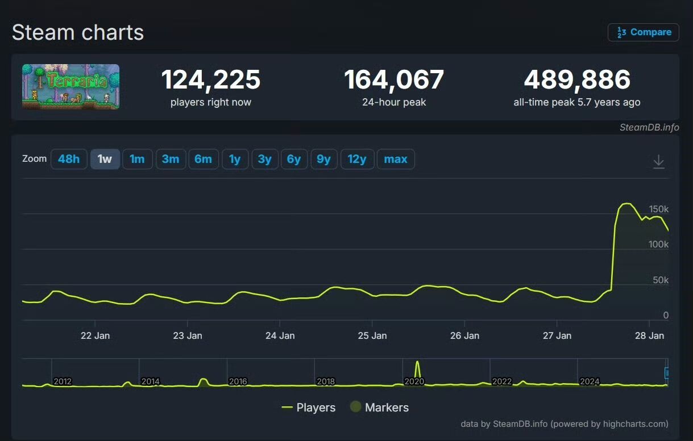Click the 164,067 24-hour peak value
This screenshot has width=693, height=441.
pos(394,79)
